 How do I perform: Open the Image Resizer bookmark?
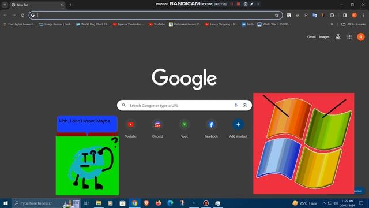pos(56,24)
